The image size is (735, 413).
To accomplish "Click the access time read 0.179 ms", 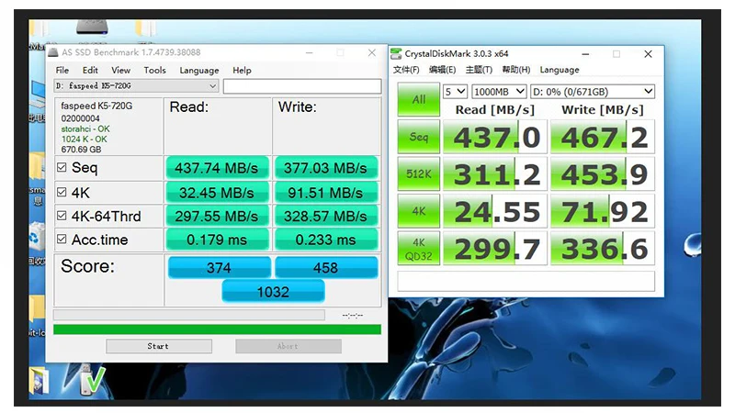I will [x=217, y=240].
